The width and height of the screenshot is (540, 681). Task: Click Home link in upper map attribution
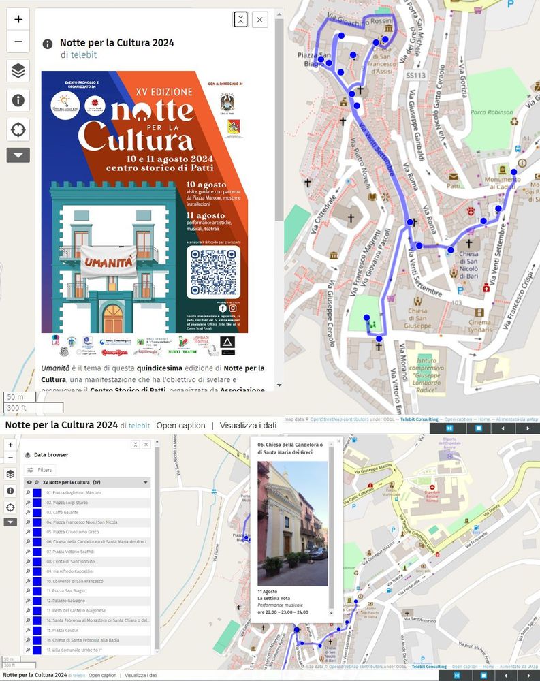(x=484, y=419)
